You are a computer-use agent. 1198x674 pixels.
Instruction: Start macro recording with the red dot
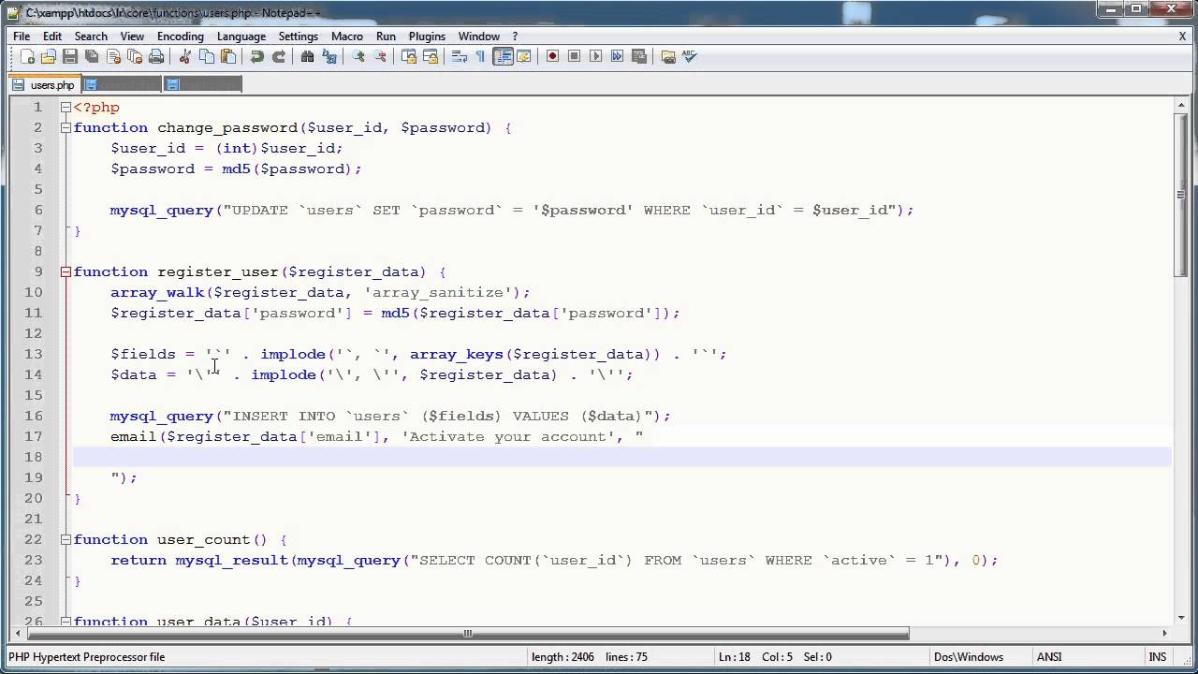552,56
